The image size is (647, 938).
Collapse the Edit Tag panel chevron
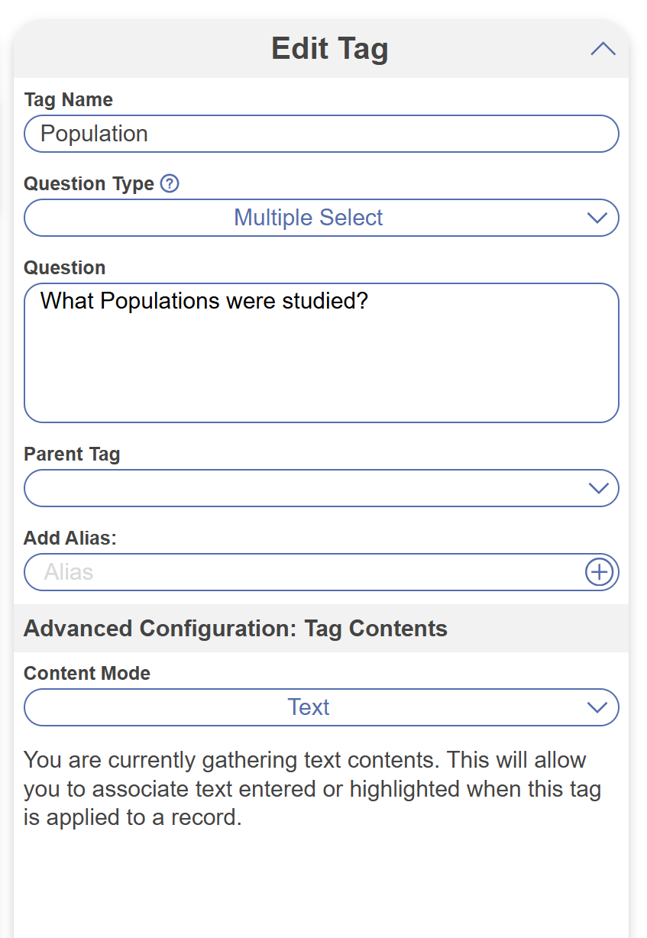tap(603, 50)
